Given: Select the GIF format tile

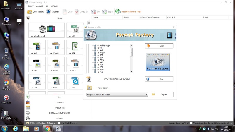Looking at the screenshot, I should point(37,64).
